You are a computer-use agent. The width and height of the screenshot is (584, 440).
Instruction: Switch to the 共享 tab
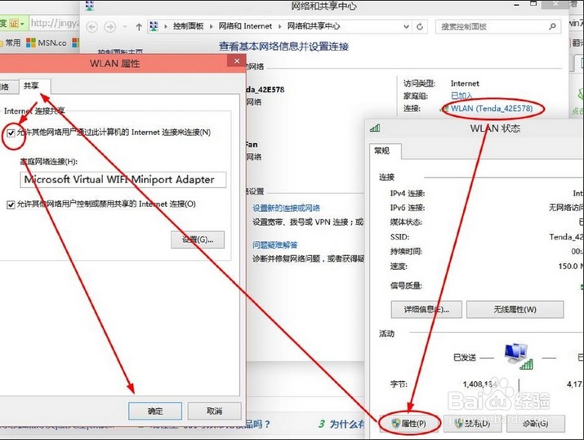pos(31,86)
